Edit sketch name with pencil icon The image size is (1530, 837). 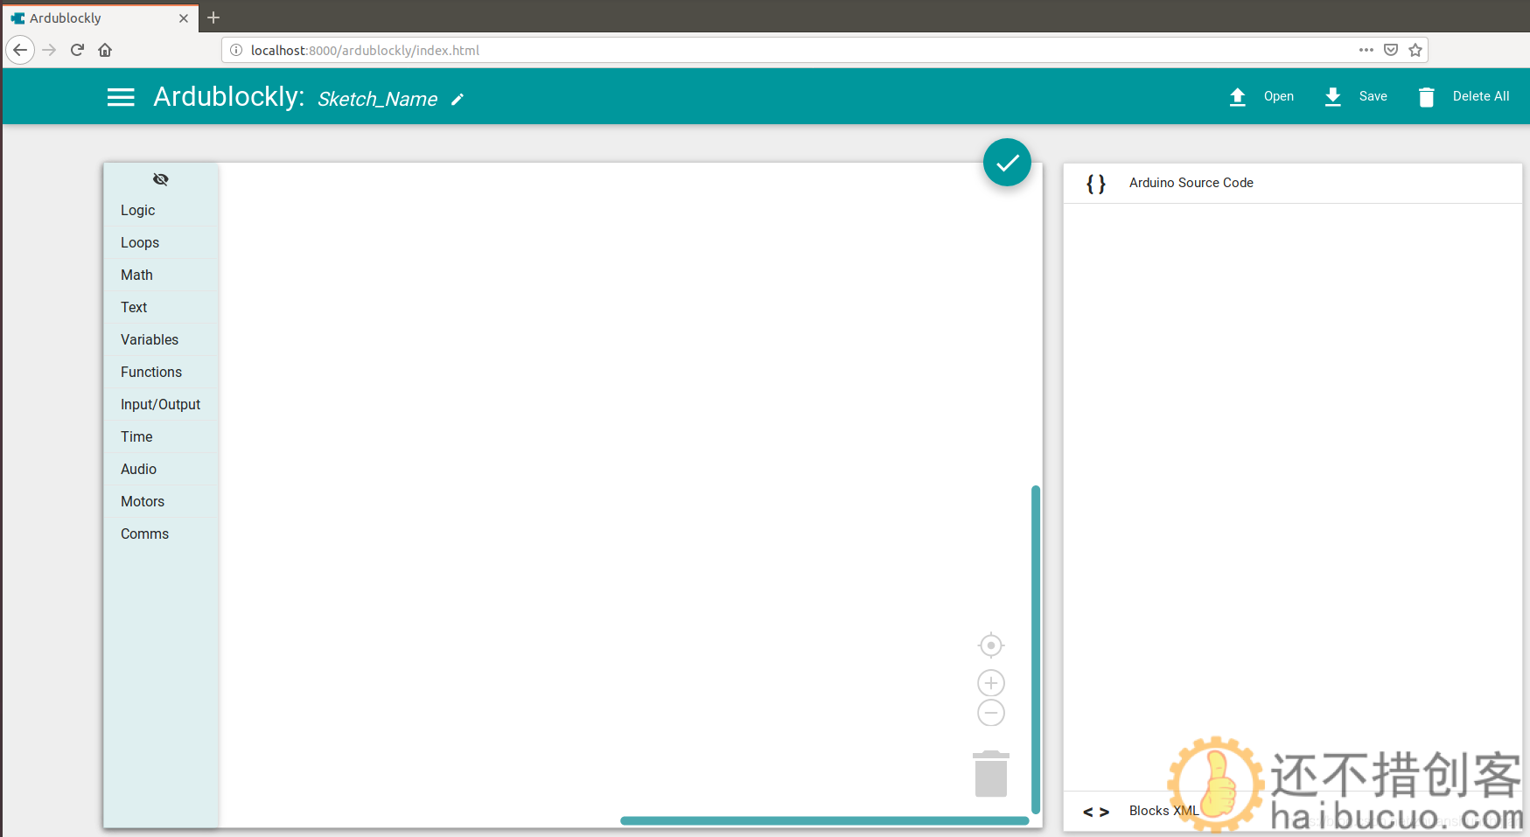click(458, 100)
